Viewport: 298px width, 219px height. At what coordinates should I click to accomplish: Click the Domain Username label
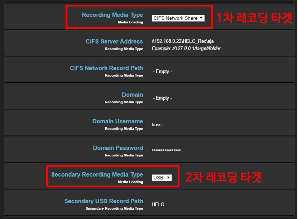click(117, 122)
